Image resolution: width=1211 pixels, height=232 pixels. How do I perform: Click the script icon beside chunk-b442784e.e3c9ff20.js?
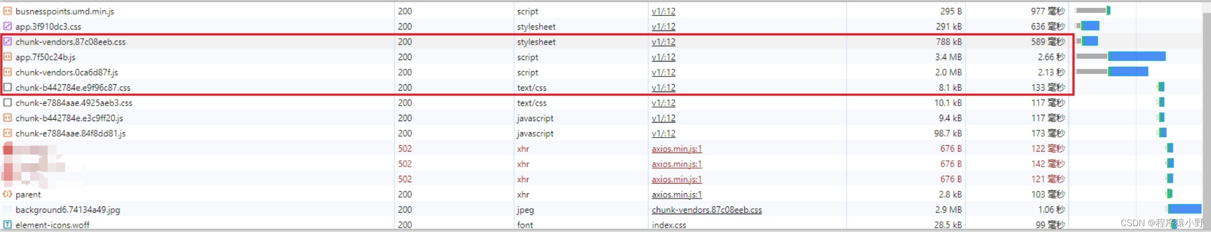[x=8, y=118]
